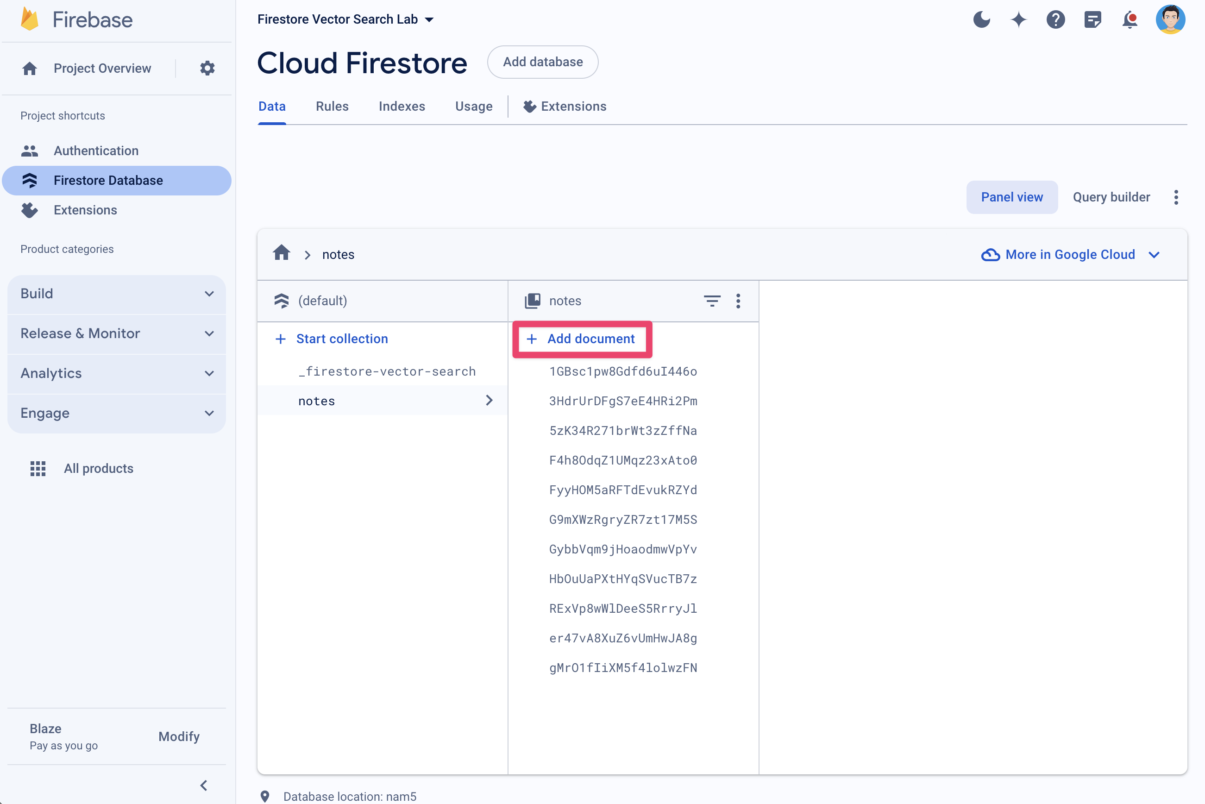Click the help question mark icon
This screenshot has height=804, width=1205.
pos(1056,19)
